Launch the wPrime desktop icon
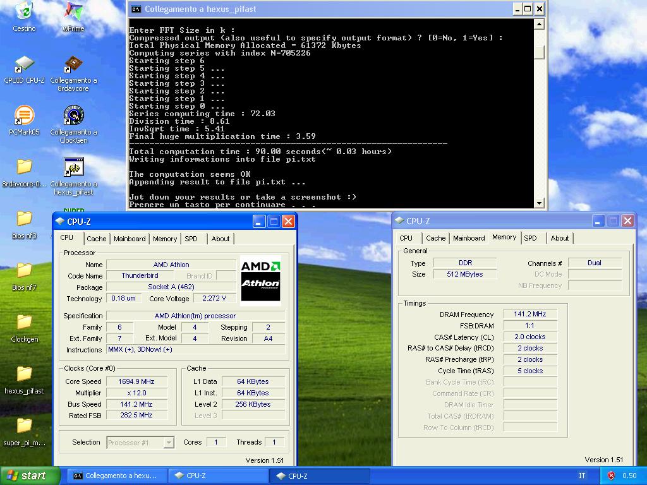Screen dimensions: 647x485 (x=73, y=16)
